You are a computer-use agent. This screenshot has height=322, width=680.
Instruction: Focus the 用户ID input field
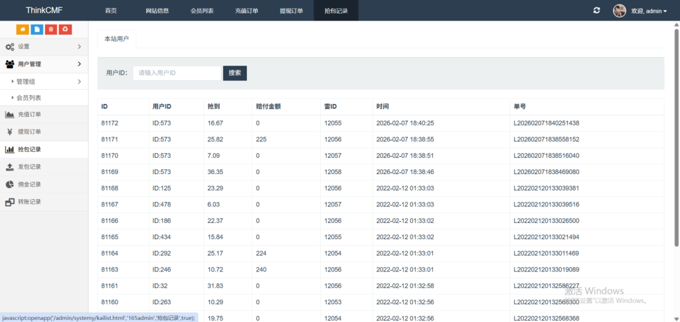point(177,73)
